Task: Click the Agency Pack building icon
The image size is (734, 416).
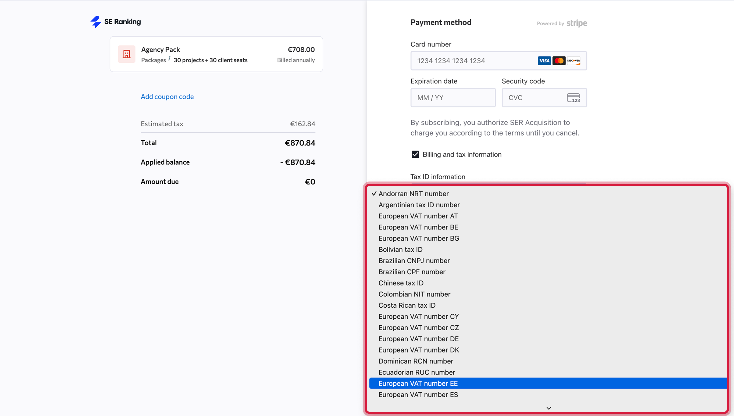Action: 127,54
